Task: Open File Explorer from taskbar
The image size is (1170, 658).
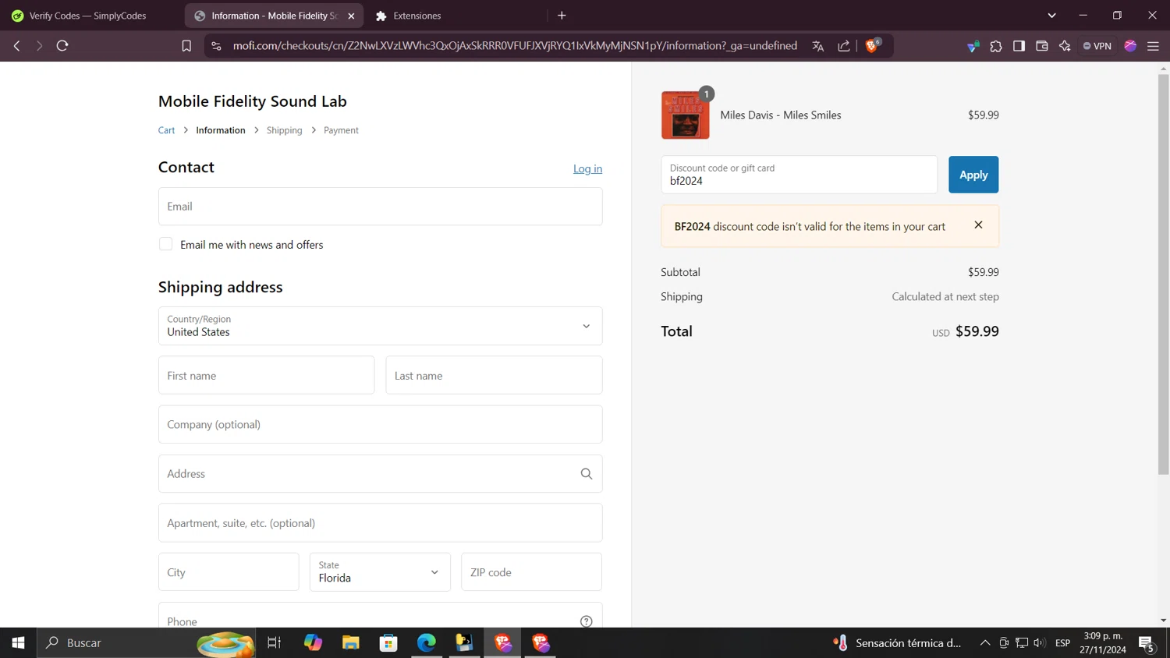Action: tap(351, 642)
